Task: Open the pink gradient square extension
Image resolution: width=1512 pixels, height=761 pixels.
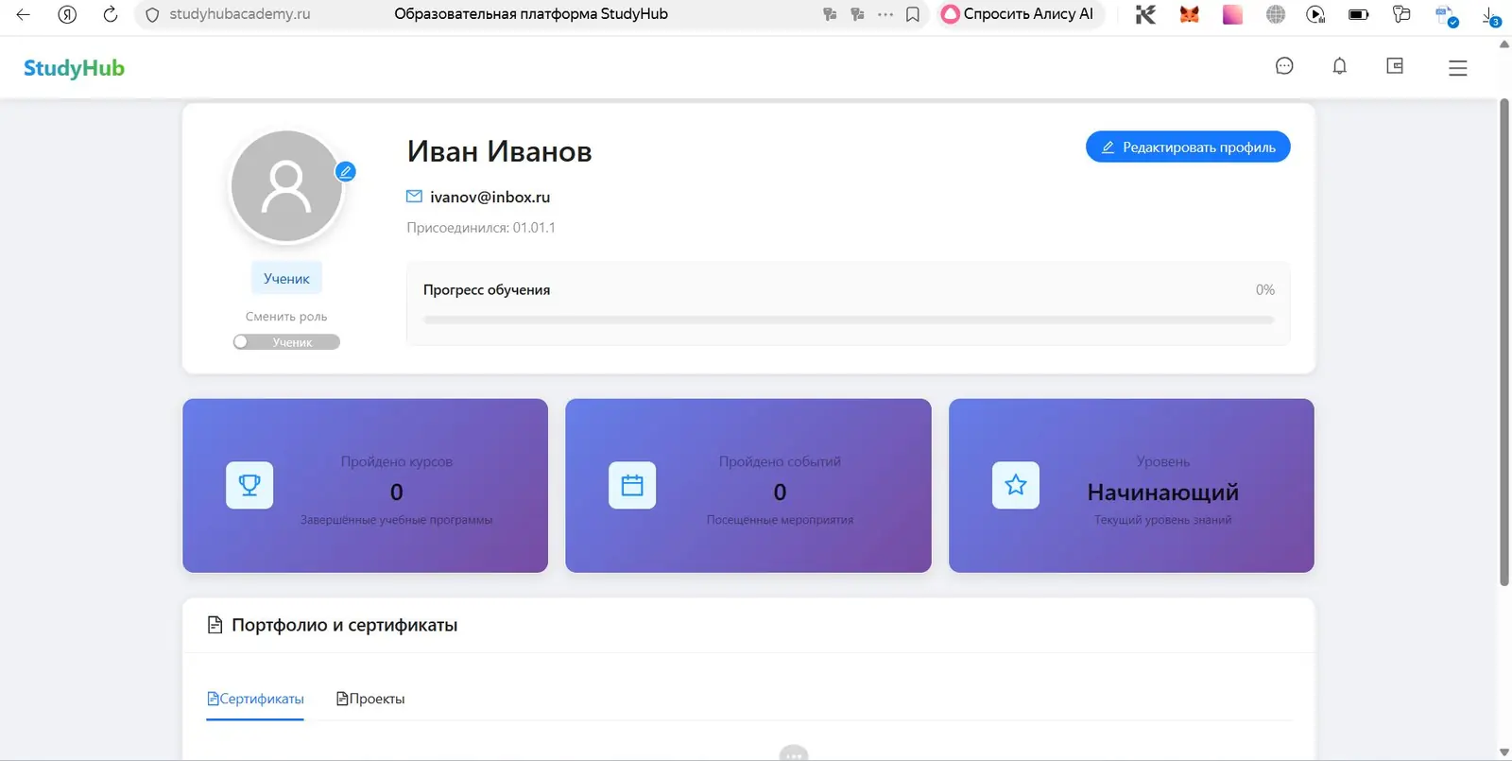Action: coord(1232,14)
